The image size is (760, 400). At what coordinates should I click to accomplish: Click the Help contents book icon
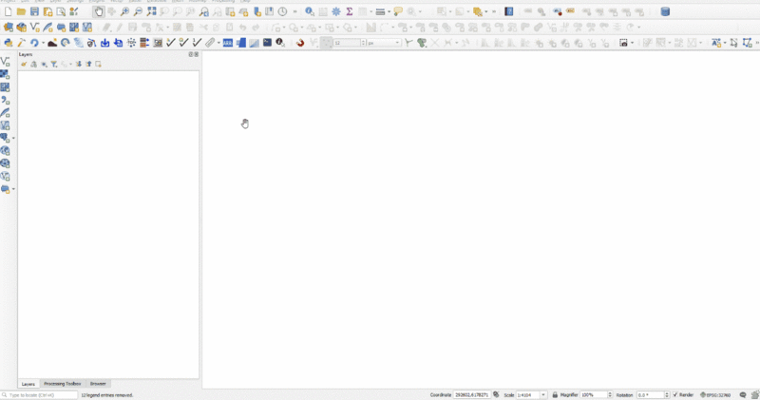point(509,12)
